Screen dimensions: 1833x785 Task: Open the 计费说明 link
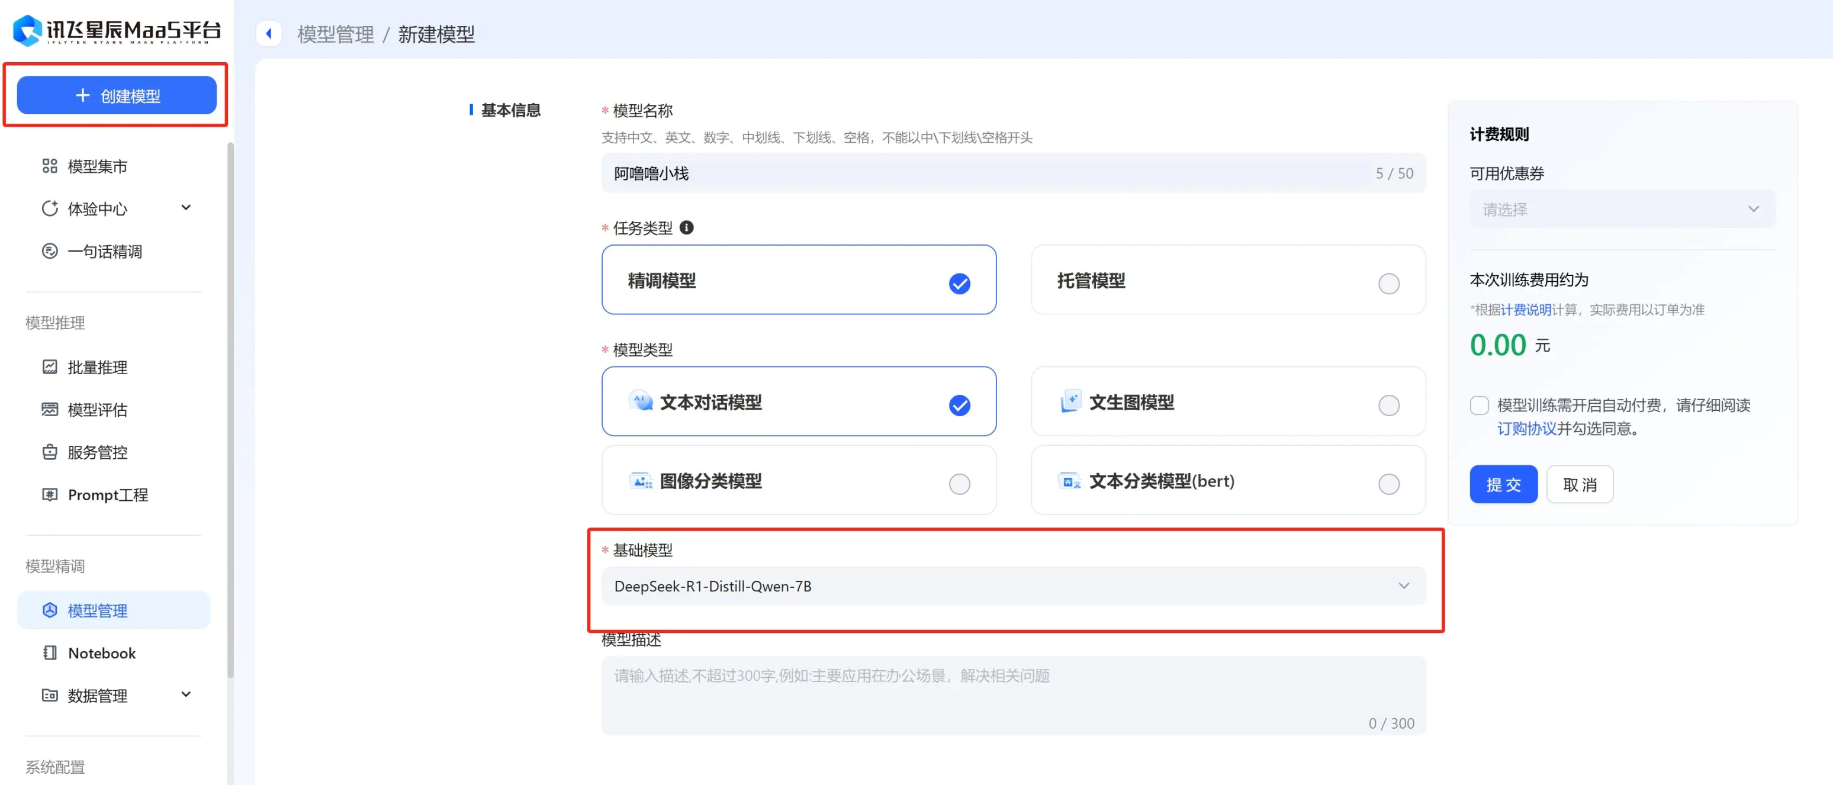coord(1525,310)
